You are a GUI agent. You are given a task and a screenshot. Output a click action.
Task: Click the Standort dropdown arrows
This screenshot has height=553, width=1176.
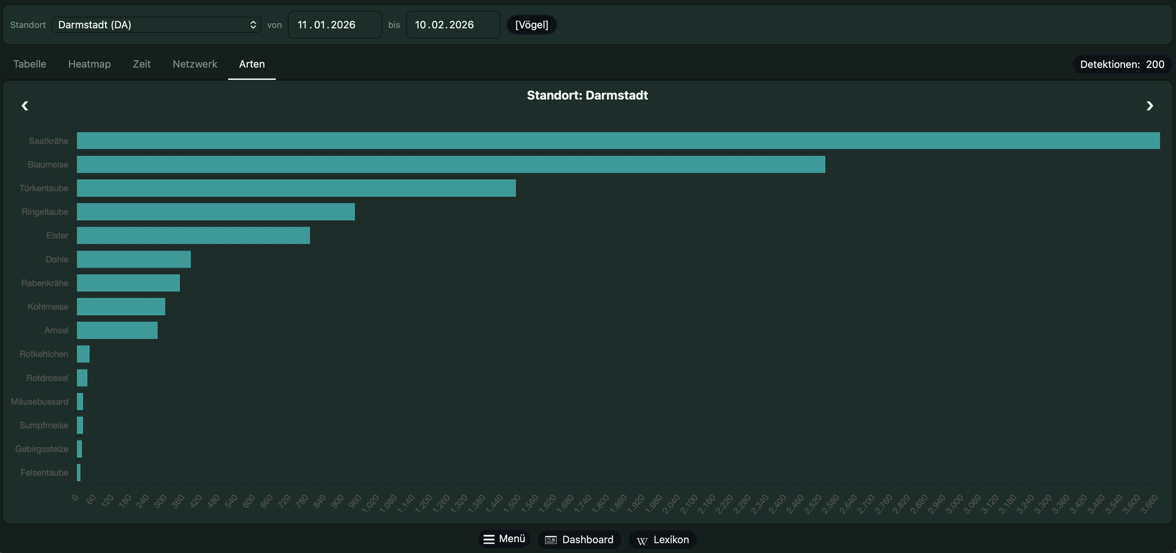pos(253,25)
